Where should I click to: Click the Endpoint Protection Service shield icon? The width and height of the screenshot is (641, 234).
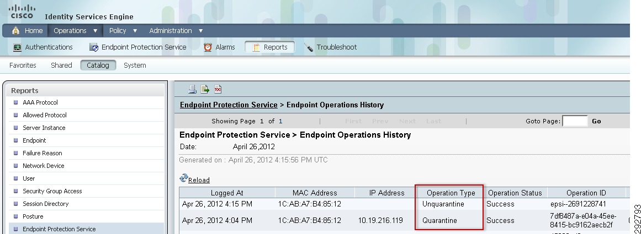(94, 47)
